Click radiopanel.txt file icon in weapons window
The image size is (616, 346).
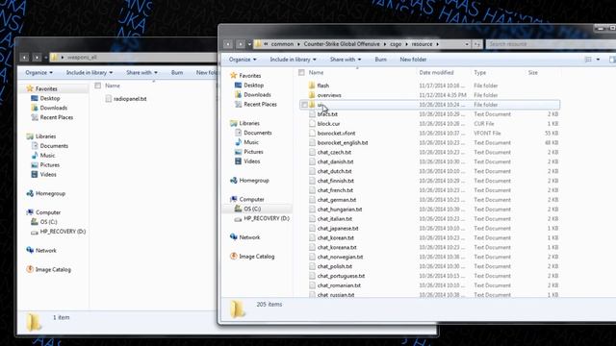[x=109, y=99]
